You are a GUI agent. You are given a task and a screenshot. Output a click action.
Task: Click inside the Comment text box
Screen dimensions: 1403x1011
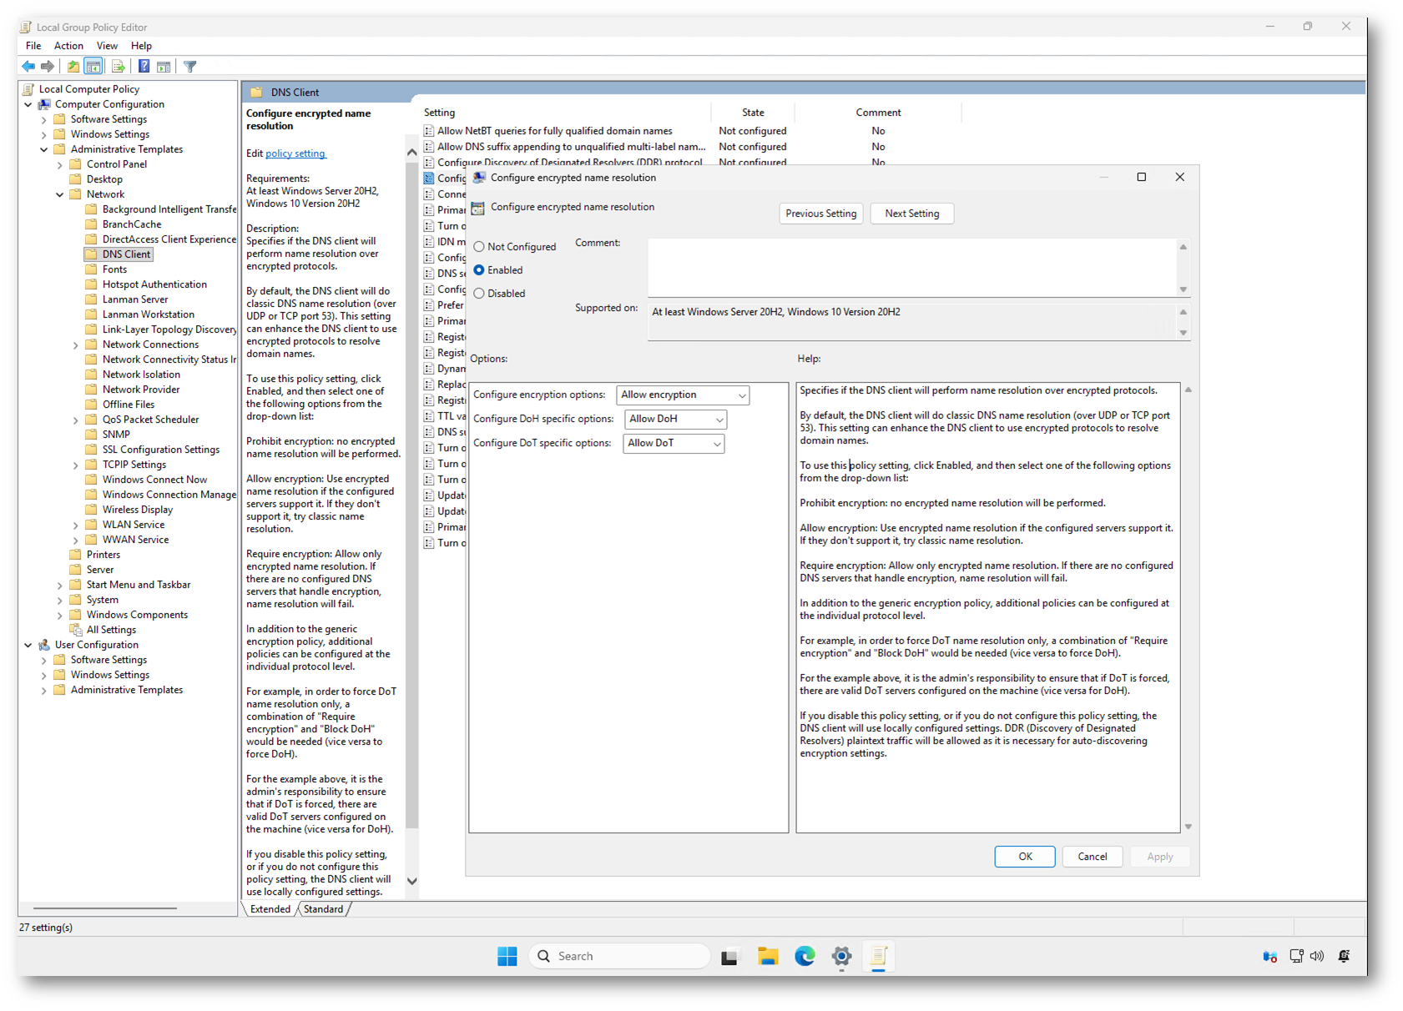(911, 267)
